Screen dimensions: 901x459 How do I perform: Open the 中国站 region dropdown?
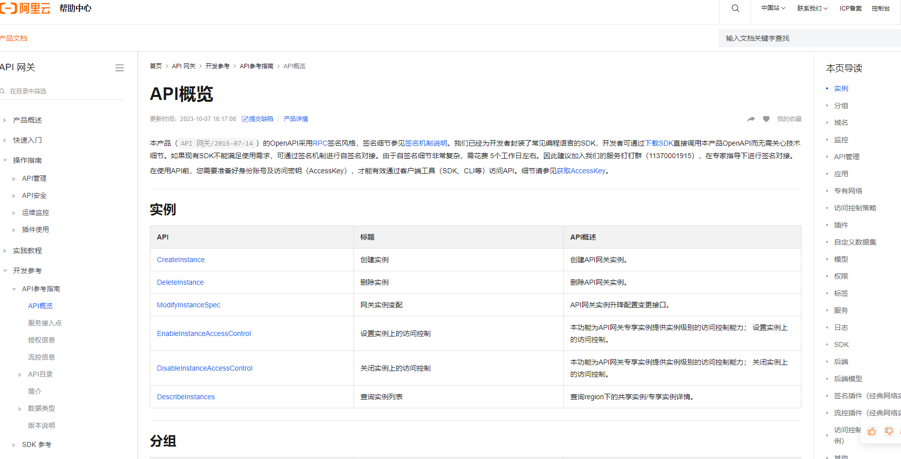773,8
